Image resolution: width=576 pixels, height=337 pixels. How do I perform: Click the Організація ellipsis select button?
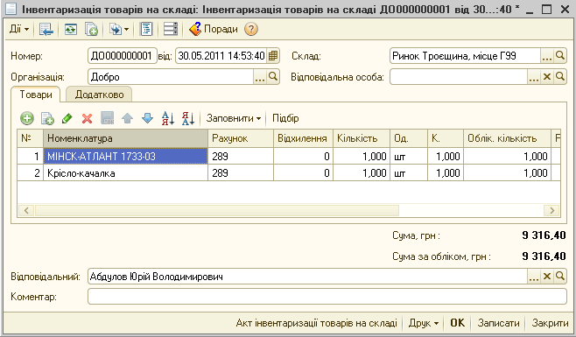coord(260,77)
